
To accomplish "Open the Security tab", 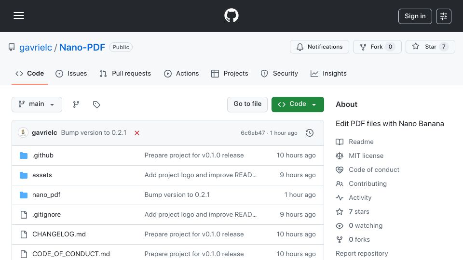I will 279,73.
